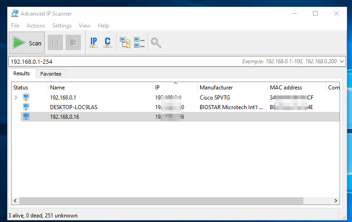Click the Collapse all tree icon
Viewport: 352px width, 222px height.
pos(139,43)
